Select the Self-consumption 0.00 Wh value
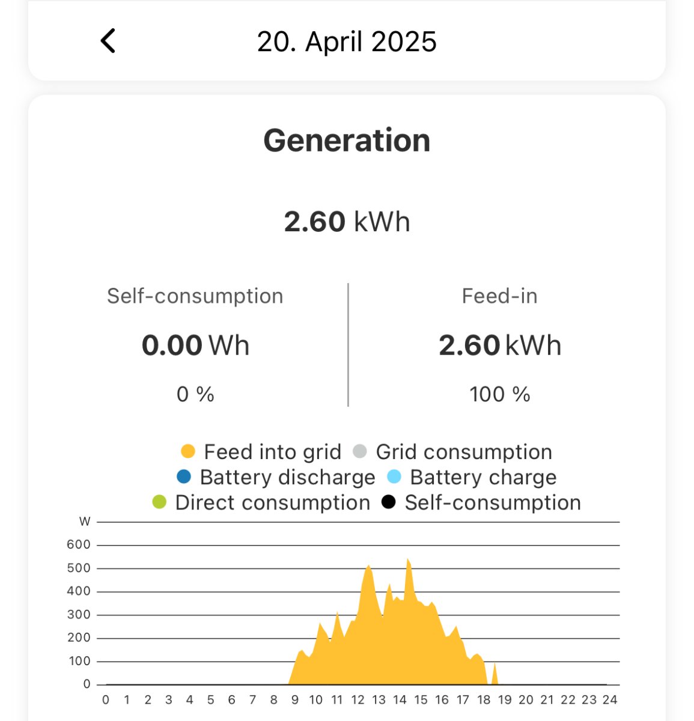This screenshot has height=721, width=694. pos(195,345)
